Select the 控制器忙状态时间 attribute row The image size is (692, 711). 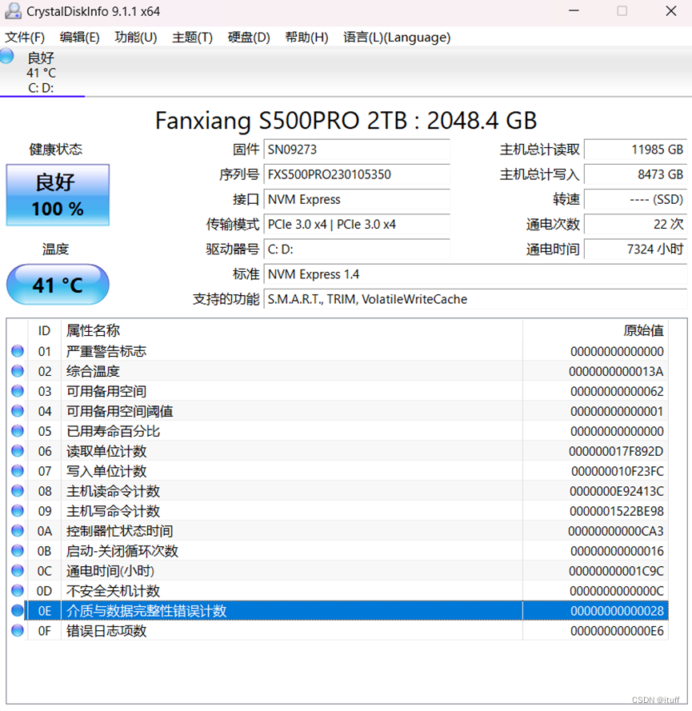click(338, 530)
